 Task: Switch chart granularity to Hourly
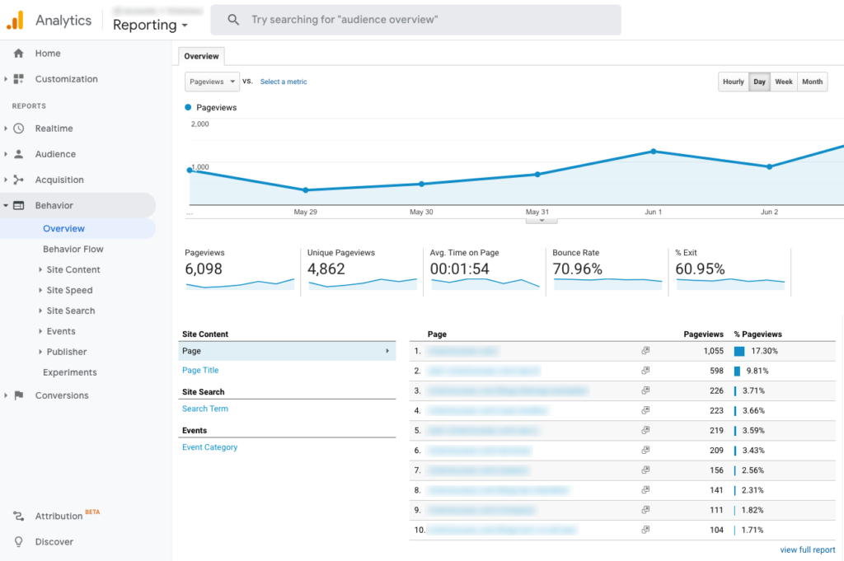(733, 82)
